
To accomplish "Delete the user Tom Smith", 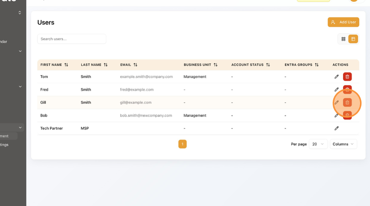I will point(347,77).
